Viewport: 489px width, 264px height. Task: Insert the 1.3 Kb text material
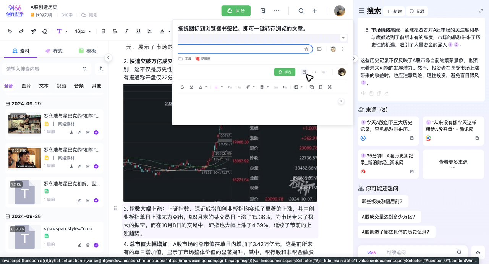[96, 200]
